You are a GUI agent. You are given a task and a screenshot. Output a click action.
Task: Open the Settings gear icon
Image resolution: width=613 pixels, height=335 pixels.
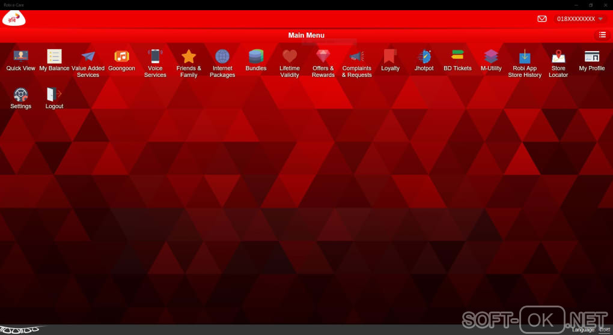coord(20,94)
